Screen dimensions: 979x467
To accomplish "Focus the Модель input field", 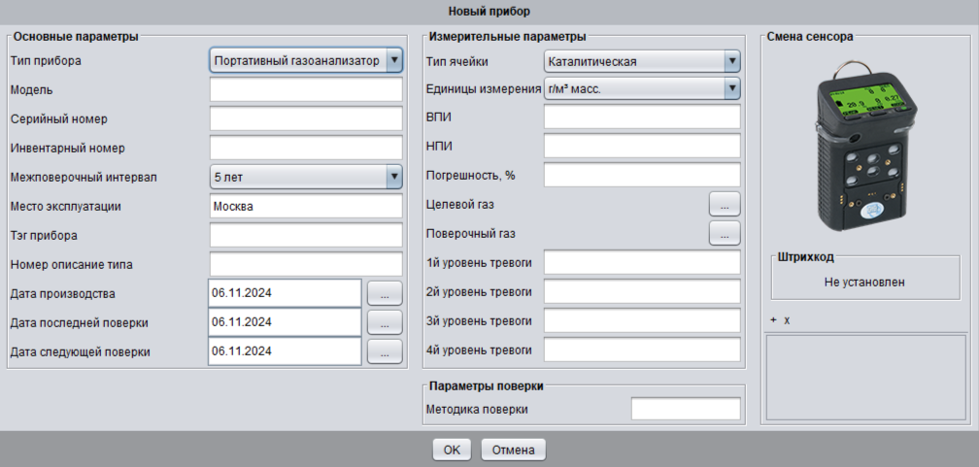I will [x=305, y=90].
